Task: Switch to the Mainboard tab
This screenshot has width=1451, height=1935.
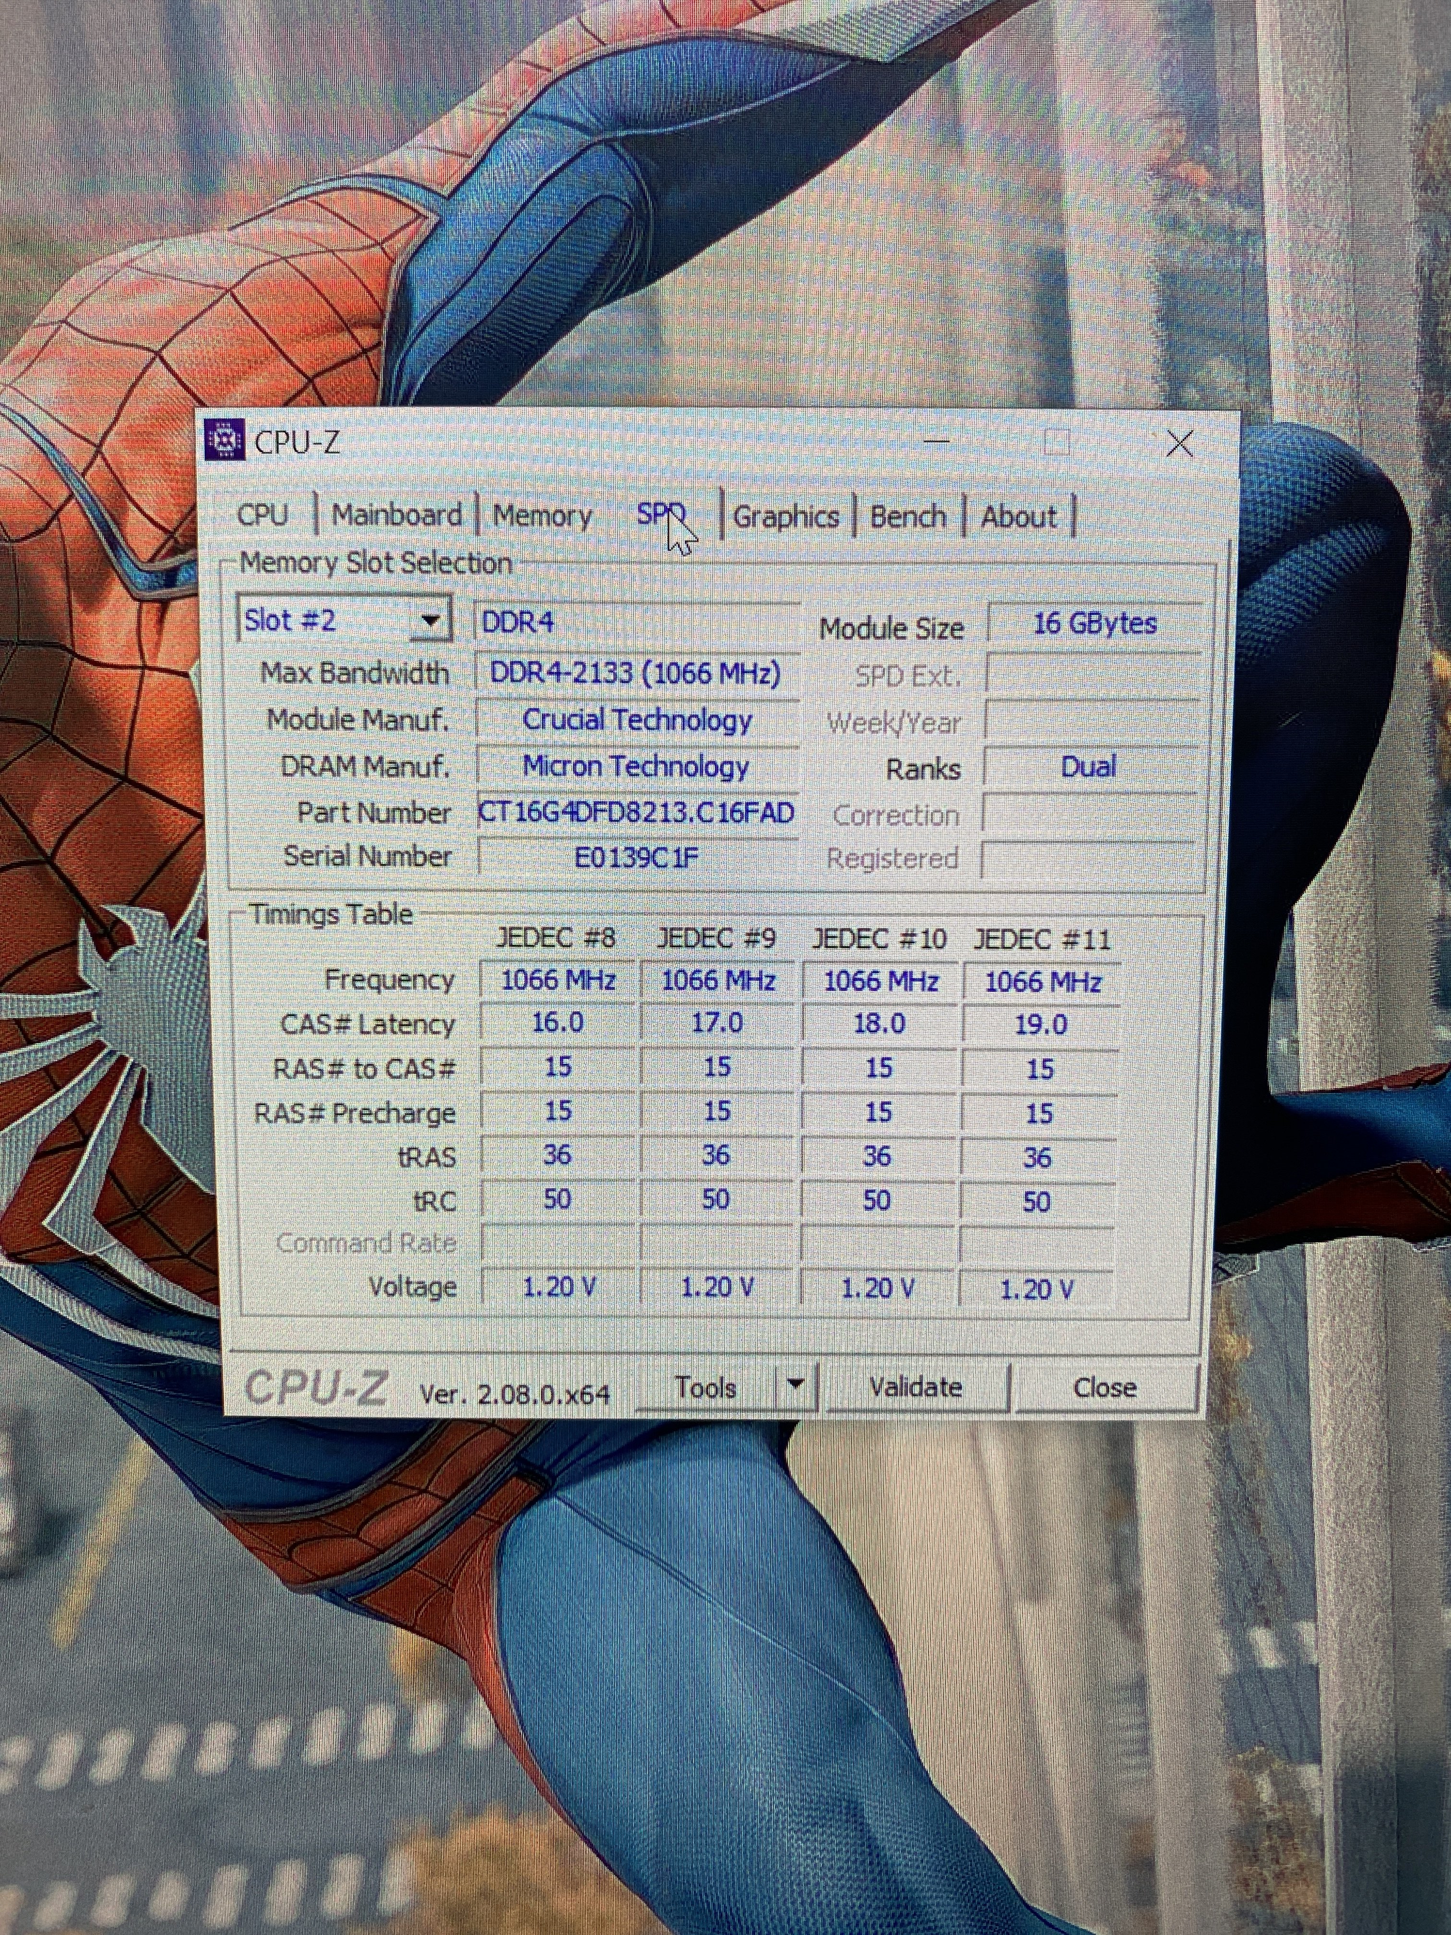Action: tap(396, 515)
